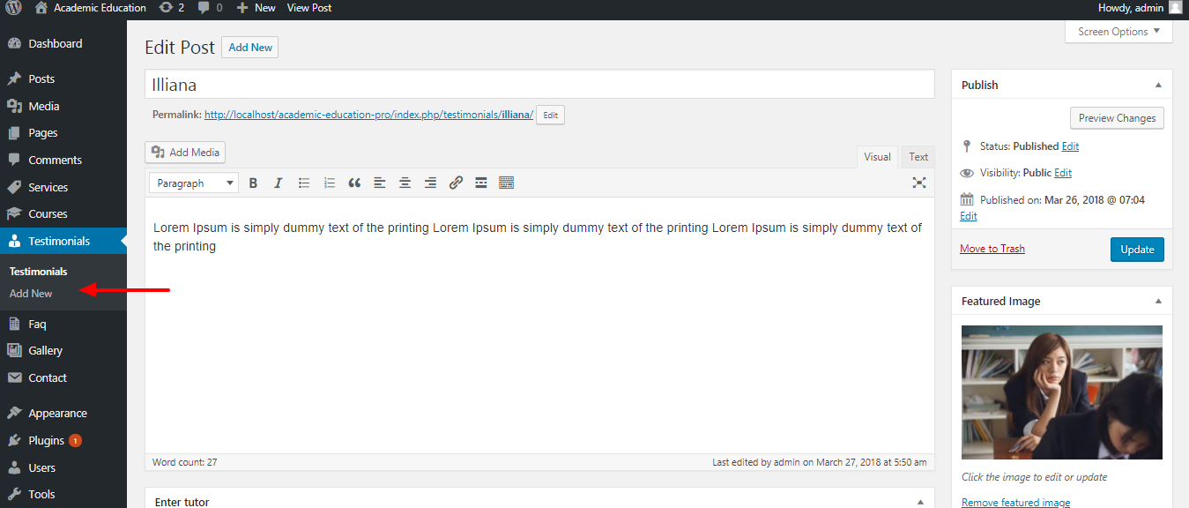Toggle italic formatting
Viewport: 1189px width, 508px height.
pos(279,183)
